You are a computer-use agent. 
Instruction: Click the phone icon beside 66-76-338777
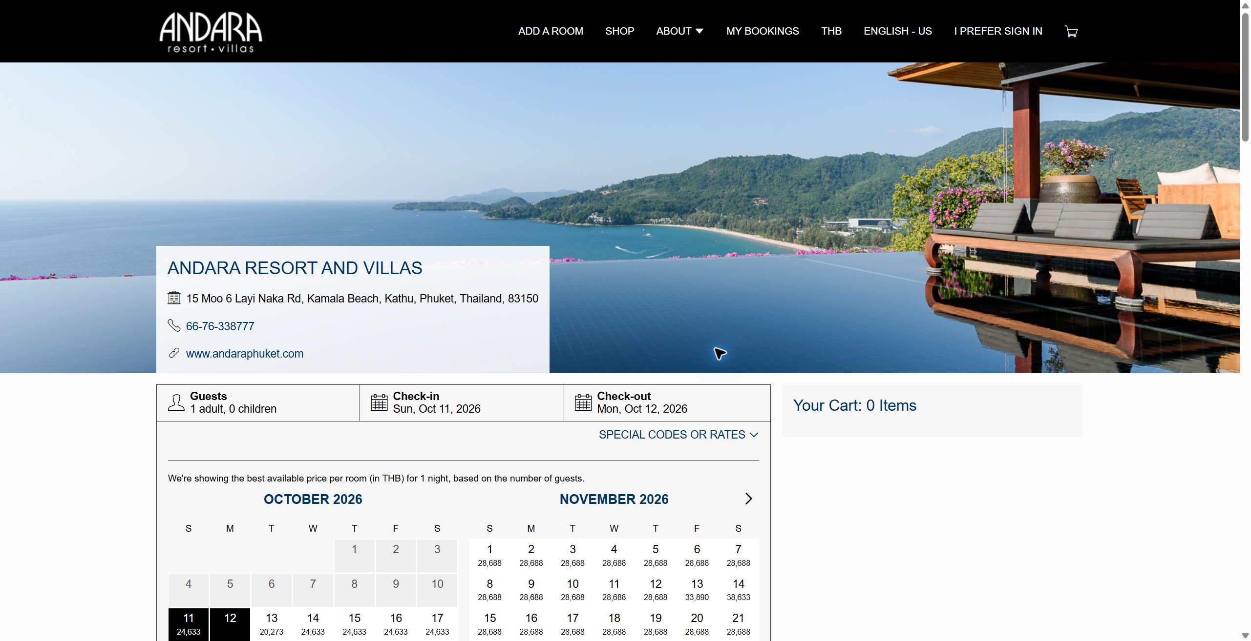tap(174, 325)
